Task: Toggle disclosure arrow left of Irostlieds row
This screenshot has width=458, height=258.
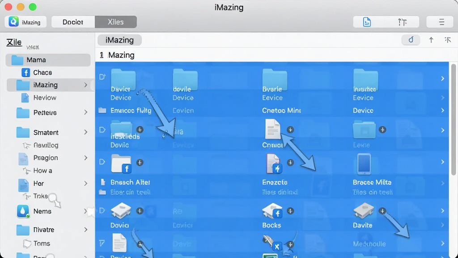Action: [102, 129]
